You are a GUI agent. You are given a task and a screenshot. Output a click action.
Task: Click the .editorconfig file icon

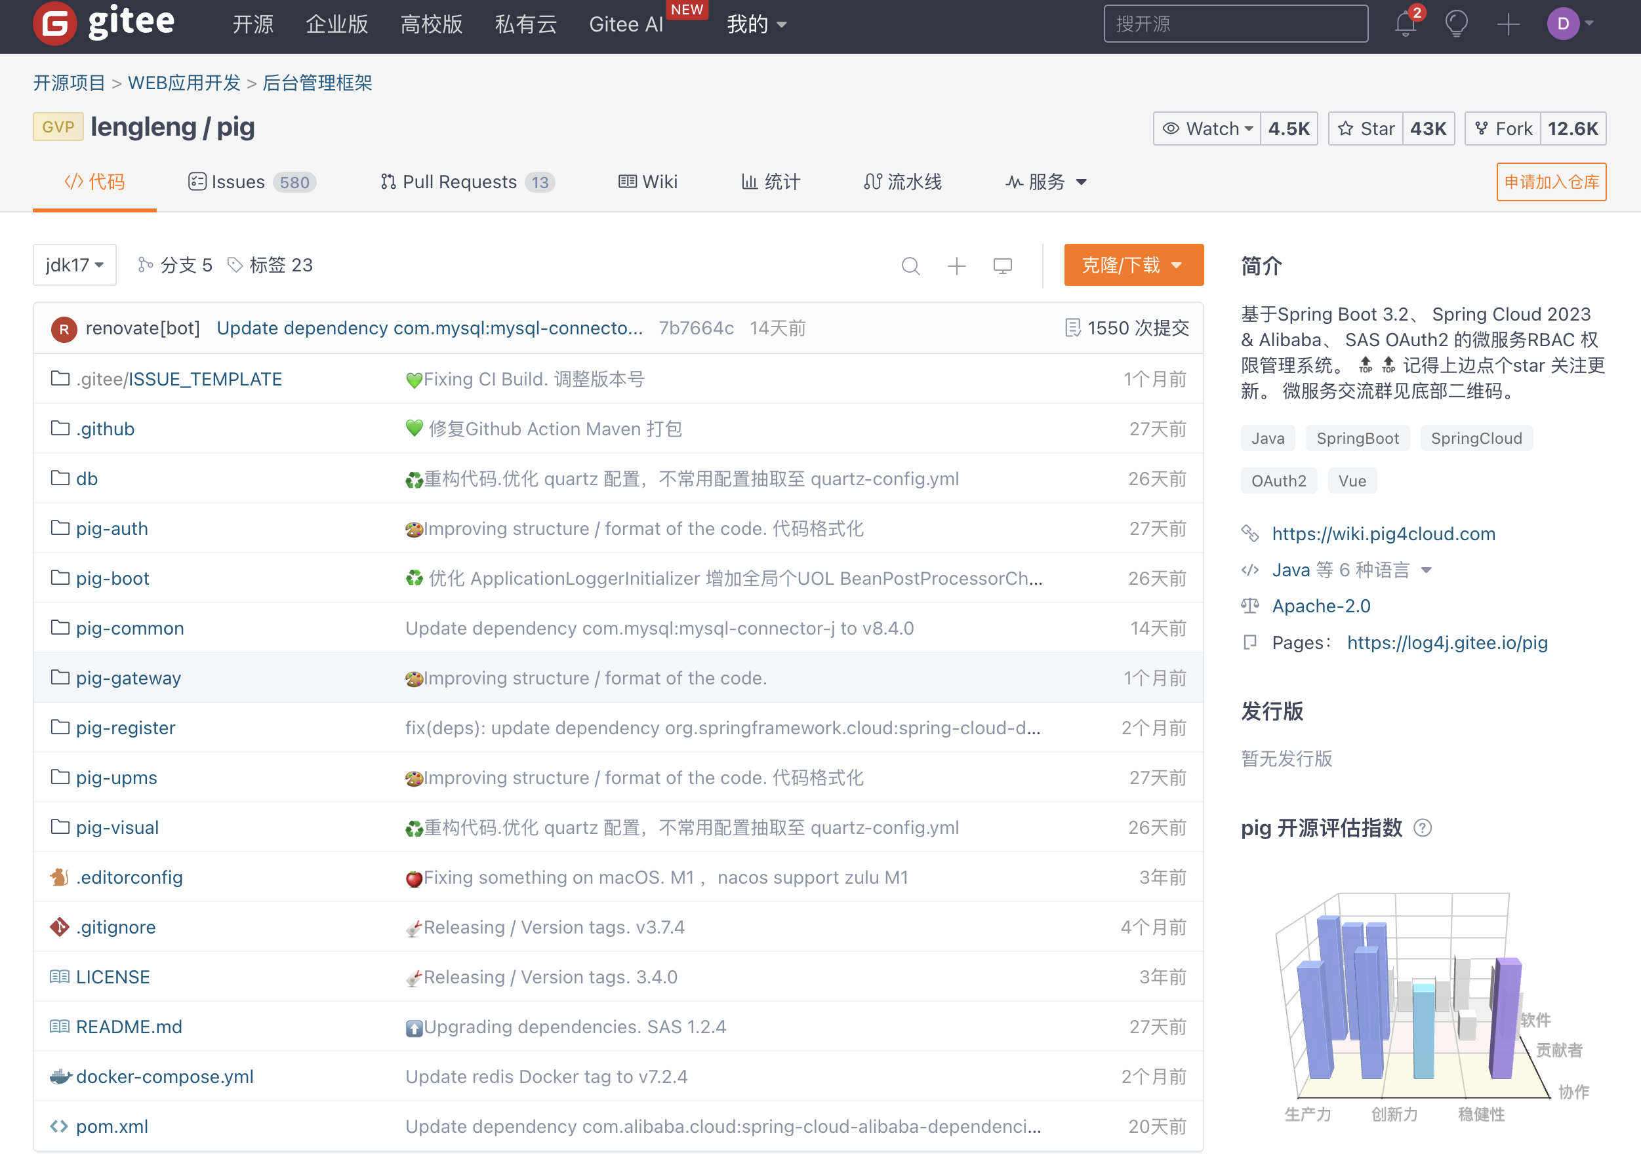[60, 877]
